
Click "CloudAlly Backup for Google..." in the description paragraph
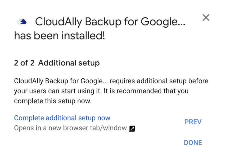click(61, 81)
